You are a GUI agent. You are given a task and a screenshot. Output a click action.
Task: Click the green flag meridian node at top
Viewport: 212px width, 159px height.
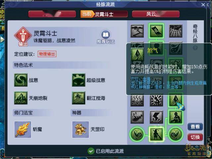click(156, 31)
